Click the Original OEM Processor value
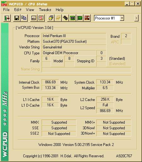 coord(69,53)
